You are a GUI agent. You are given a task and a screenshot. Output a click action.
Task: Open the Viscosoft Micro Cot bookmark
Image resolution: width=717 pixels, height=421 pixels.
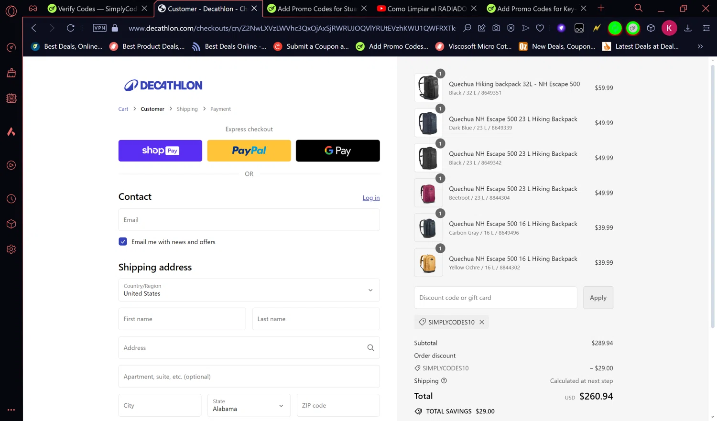click(473, 46)
